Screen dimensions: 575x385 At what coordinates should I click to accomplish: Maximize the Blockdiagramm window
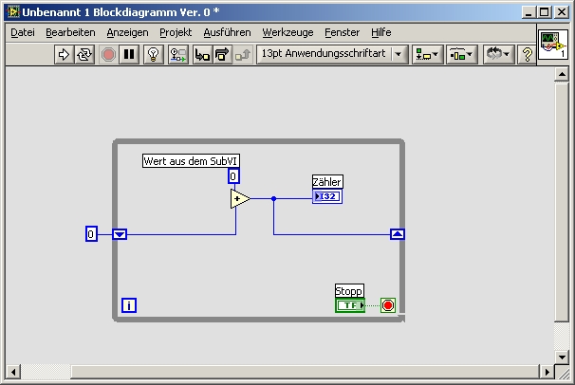pyautogui.click(x=545, y=12)
